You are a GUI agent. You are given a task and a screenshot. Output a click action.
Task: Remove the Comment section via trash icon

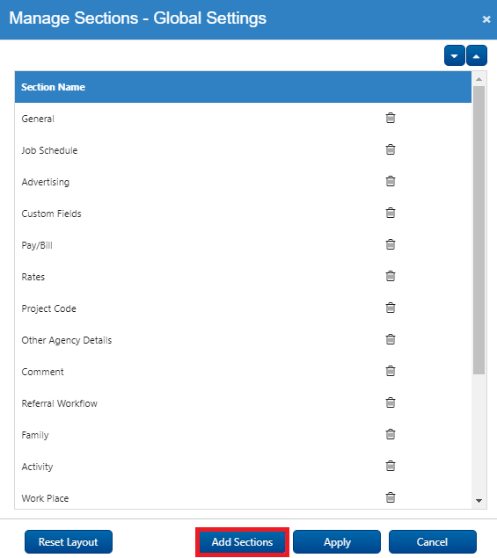[x=391, y=371]
